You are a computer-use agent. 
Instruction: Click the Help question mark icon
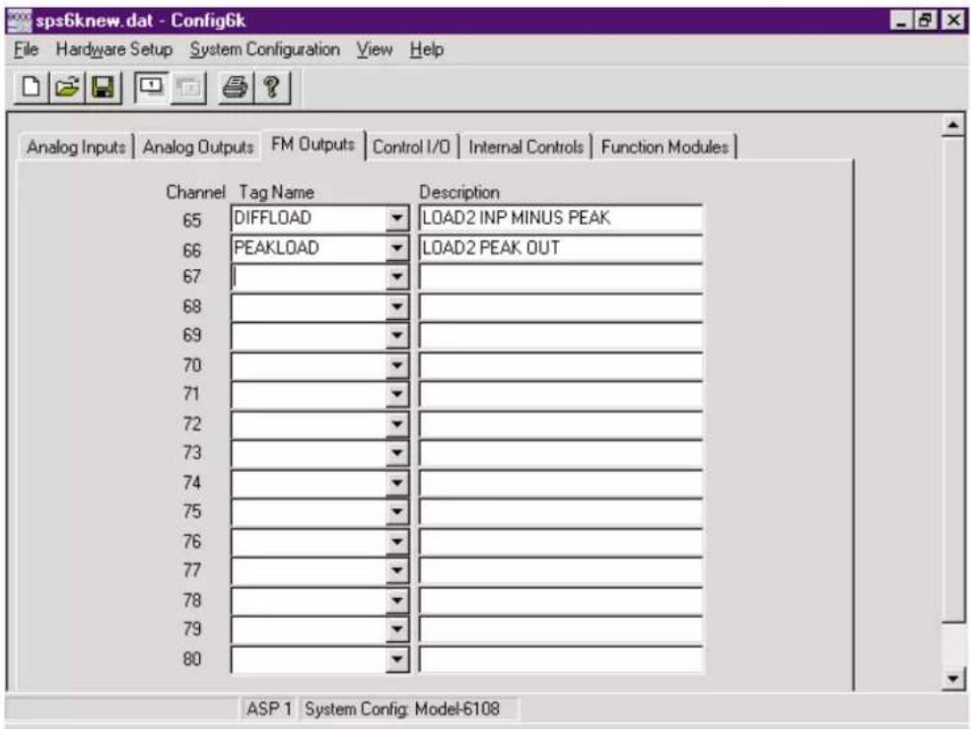(271, 88)
